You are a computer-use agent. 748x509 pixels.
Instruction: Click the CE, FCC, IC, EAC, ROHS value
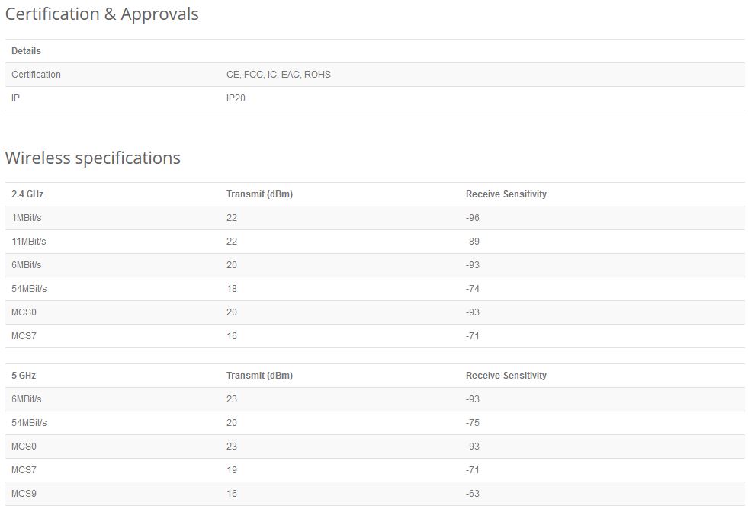tap(278, 75)
